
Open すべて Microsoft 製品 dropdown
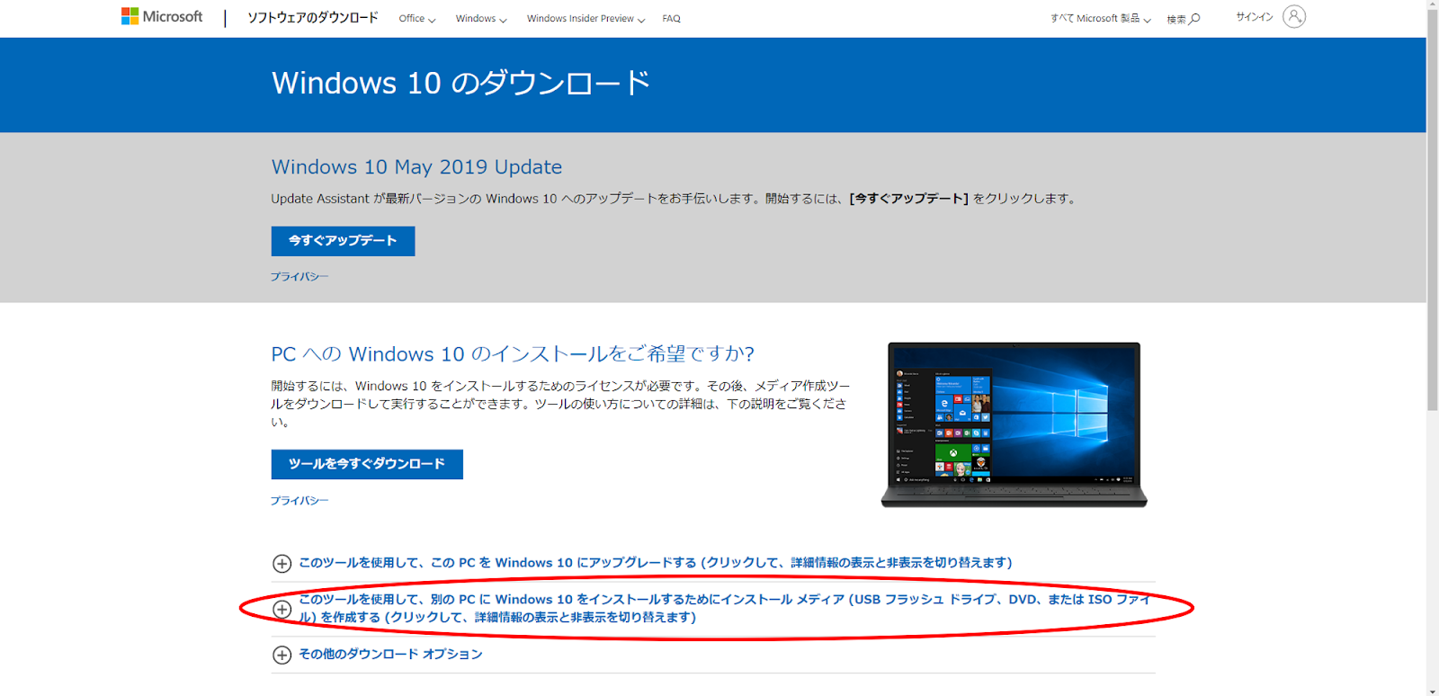click(1101, 18)
